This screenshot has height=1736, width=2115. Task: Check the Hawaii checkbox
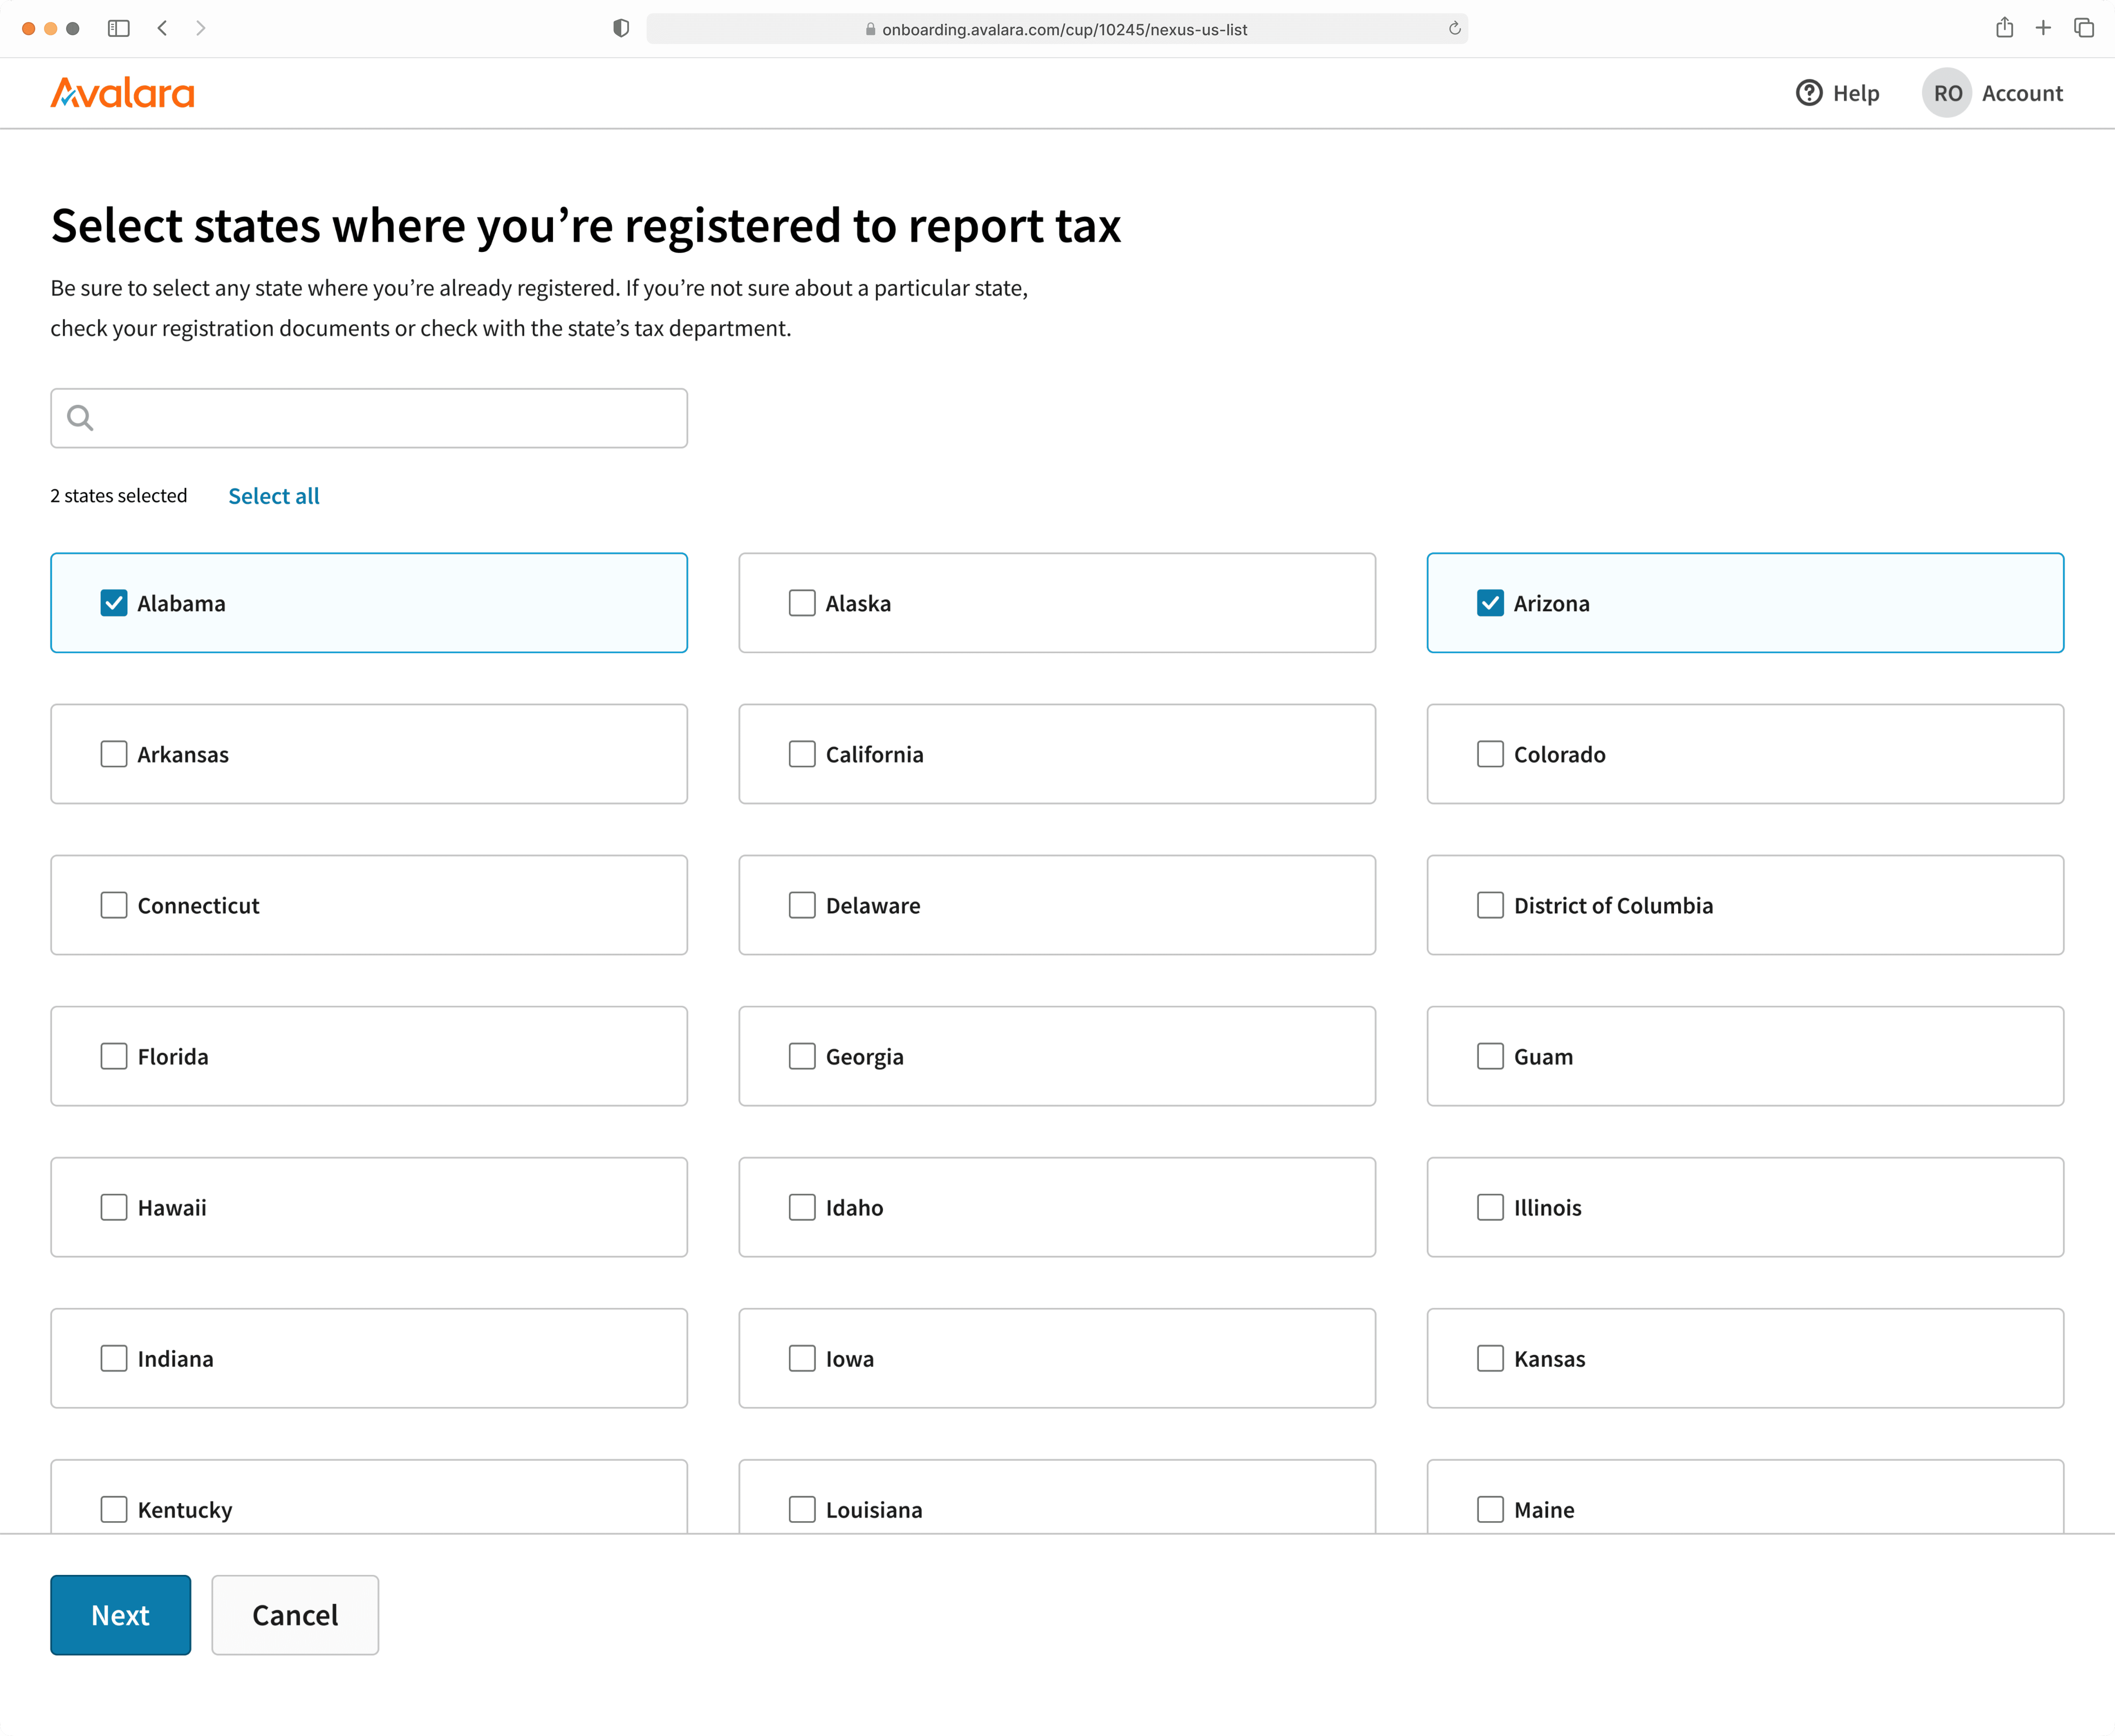(x=114, y=1207)
